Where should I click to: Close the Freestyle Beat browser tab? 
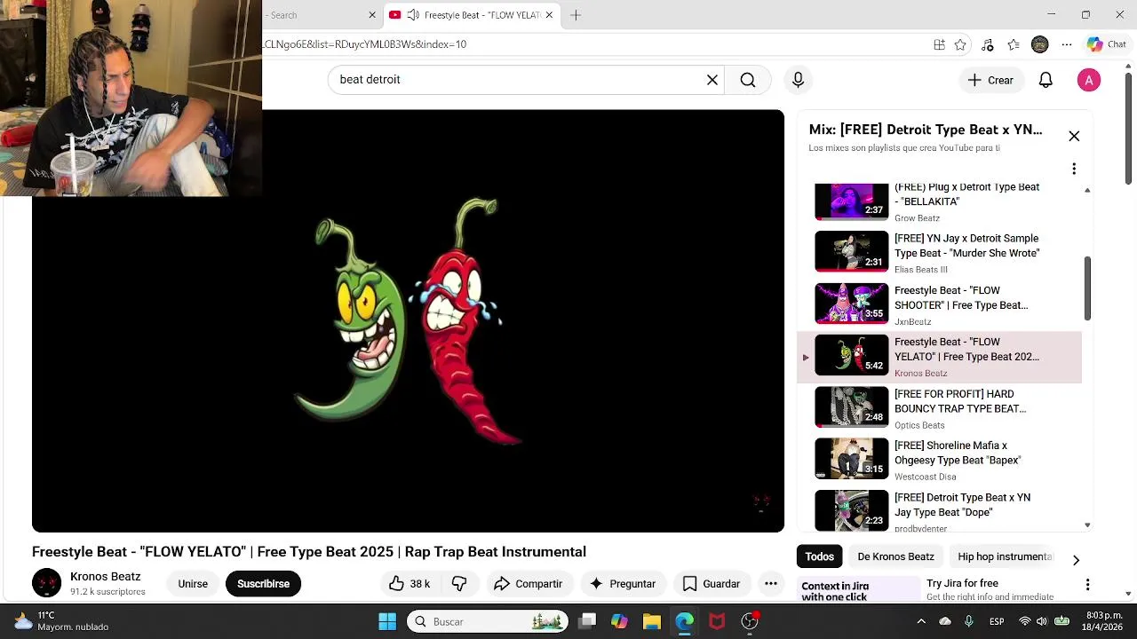[x=549, y=15]
